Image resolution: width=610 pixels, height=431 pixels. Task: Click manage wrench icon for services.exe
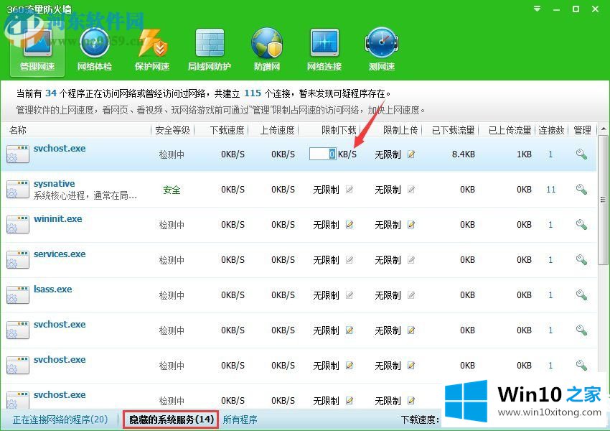click(581, 260)
